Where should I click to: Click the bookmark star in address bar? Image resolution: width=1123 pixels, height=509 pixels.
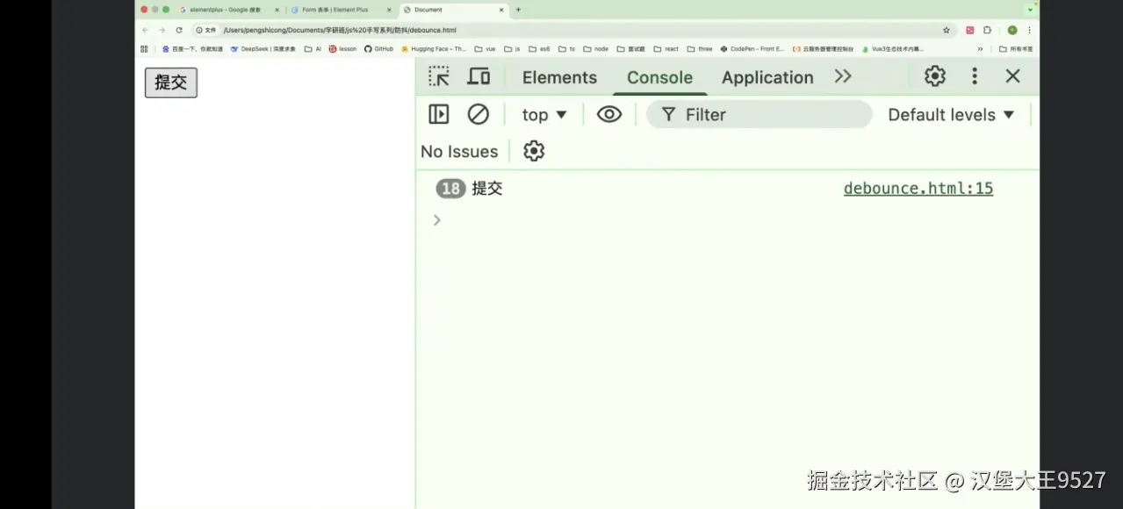pyautogui.click(x=946, y=29)
